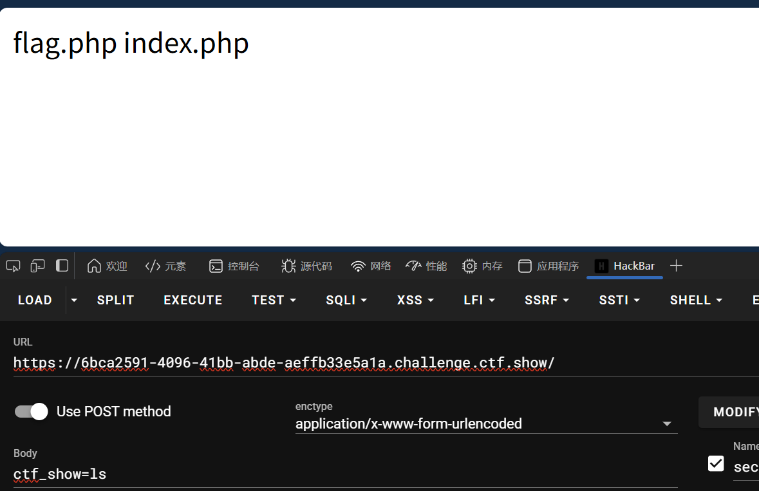Add more tools with plus icon

pyautogui.click(x=676, y=266)
